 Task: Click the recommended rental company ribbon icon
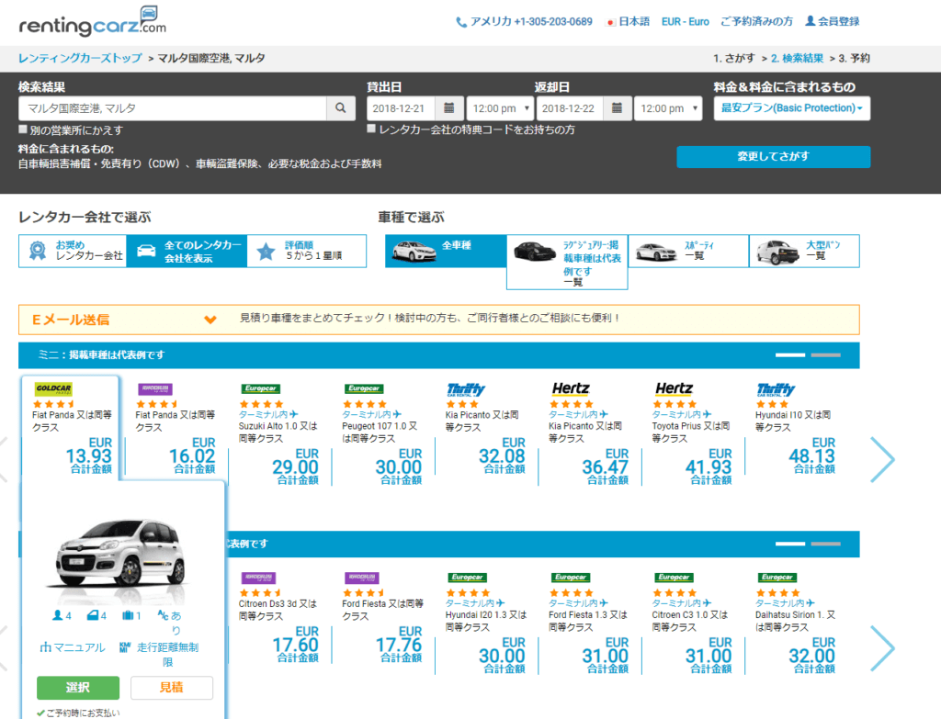point(37,251)
